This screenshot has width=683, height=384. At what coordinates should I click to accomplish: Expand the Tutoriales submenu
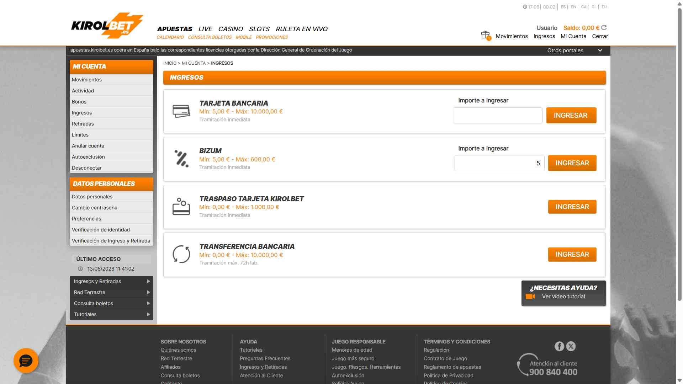coord(111,314)
